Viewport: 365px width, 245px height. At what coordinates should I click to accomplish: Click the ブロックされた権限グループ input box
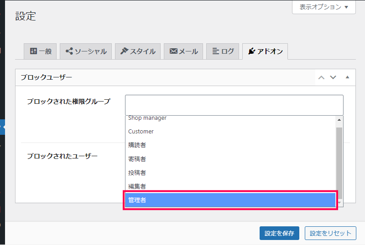pos(234,105)
